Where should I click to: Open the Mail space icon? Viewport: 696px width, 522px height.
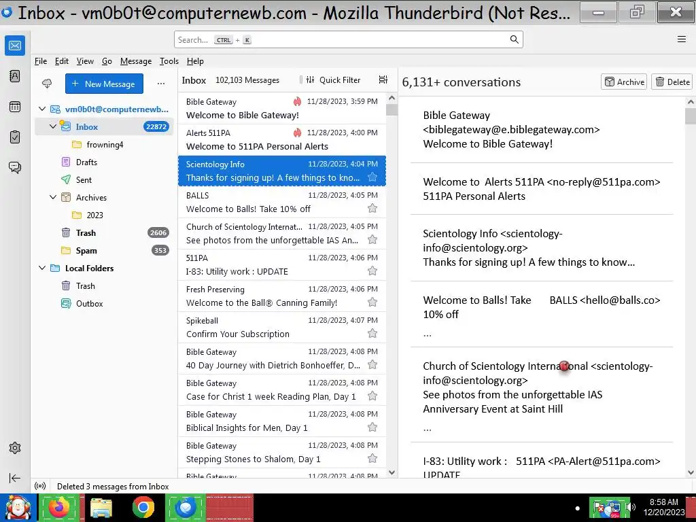pyautogui.click(x=15, y=46)
